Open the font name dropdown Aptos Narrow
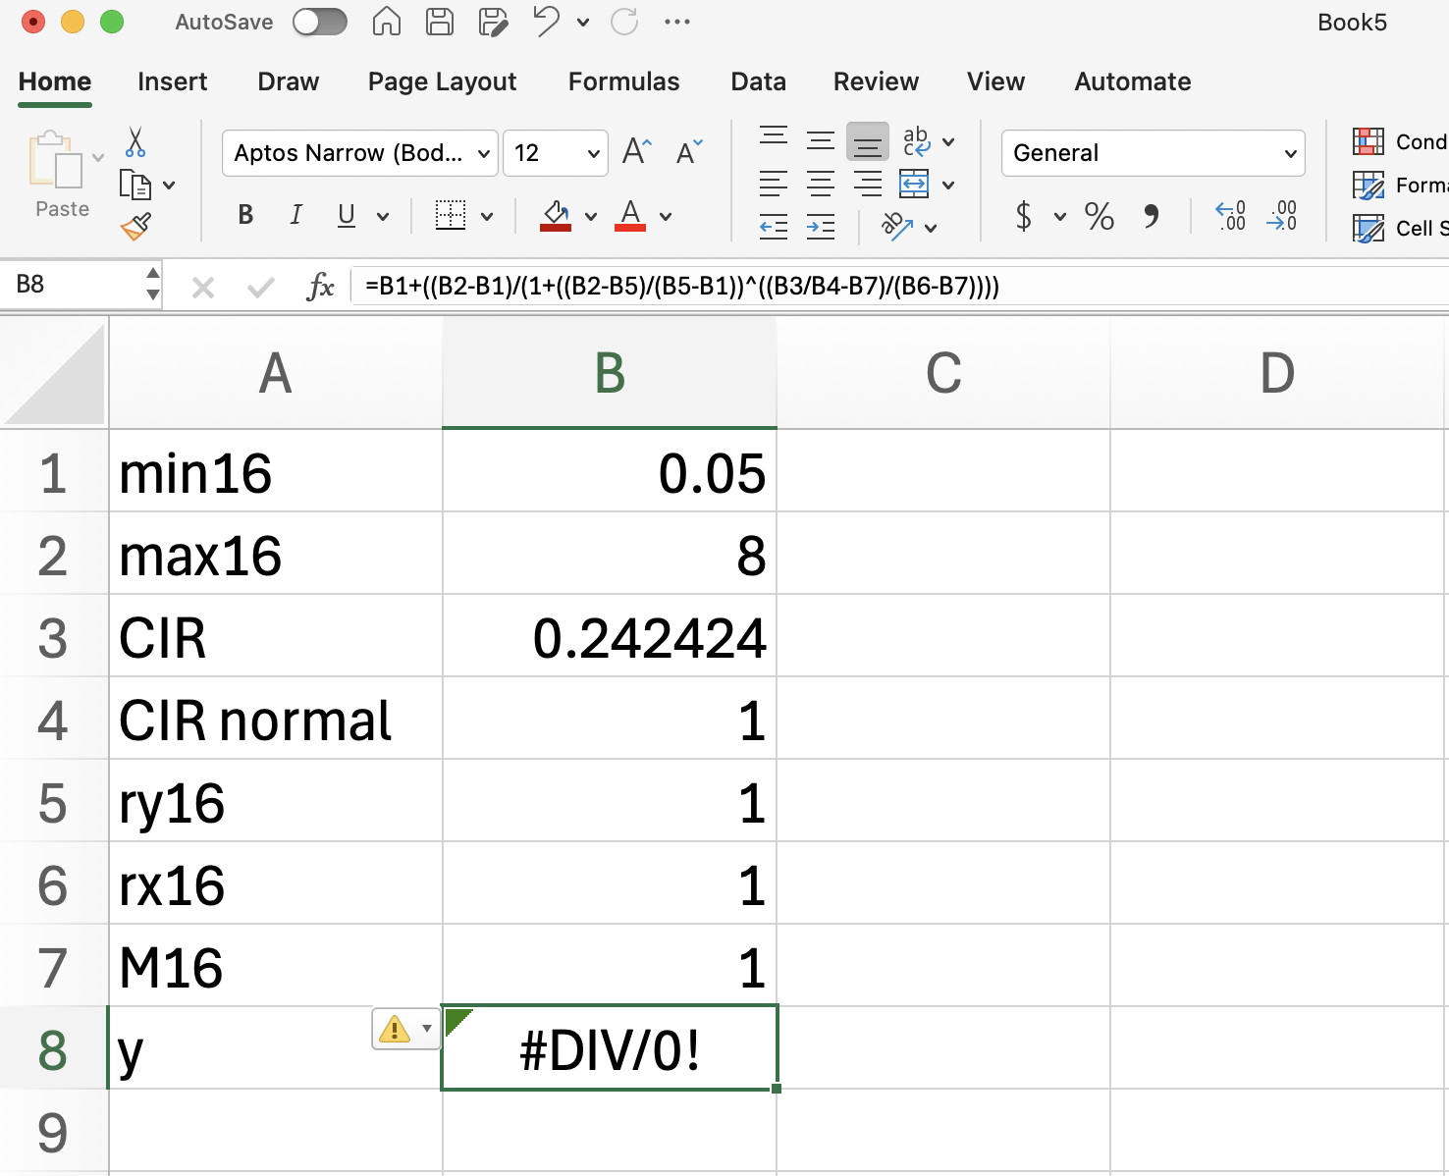 pyautogui.click(x=359, y=153)
